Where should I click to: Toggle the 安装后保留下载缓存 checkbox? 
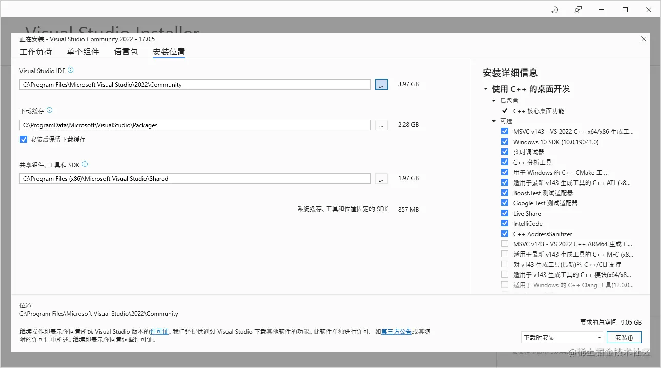click(24, 140)
